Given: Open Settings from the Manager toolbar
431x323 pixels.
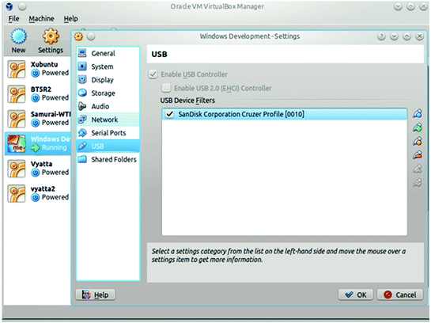Looking at the screenshot, I should point(51,40).
